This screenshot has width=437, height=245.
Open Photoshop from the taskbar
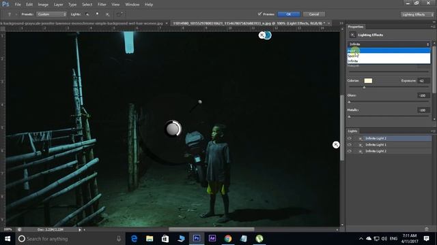(x=197, y=238)
